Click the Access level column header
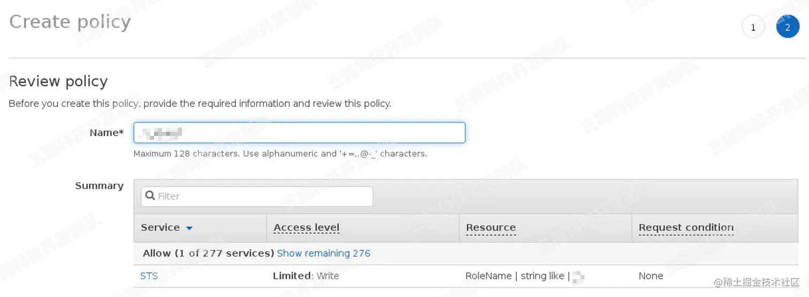Image resolution: width=809 pixels, height=297 pixels. [306, 228]
